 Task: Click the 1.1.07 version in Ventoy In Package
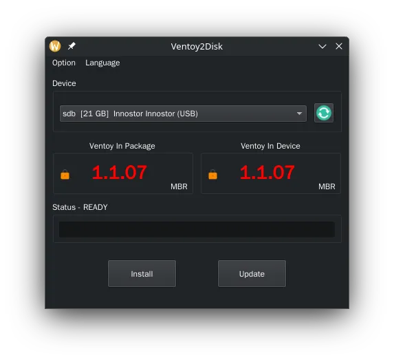coord(120,173)
